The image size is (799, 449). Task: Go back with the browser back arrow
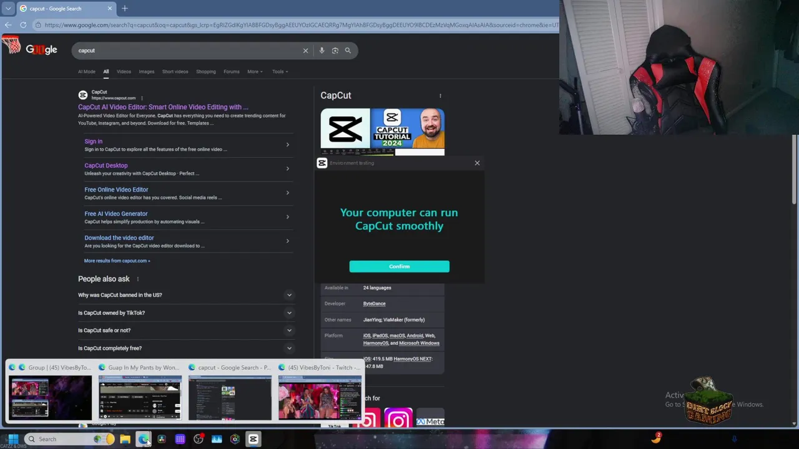7,25
